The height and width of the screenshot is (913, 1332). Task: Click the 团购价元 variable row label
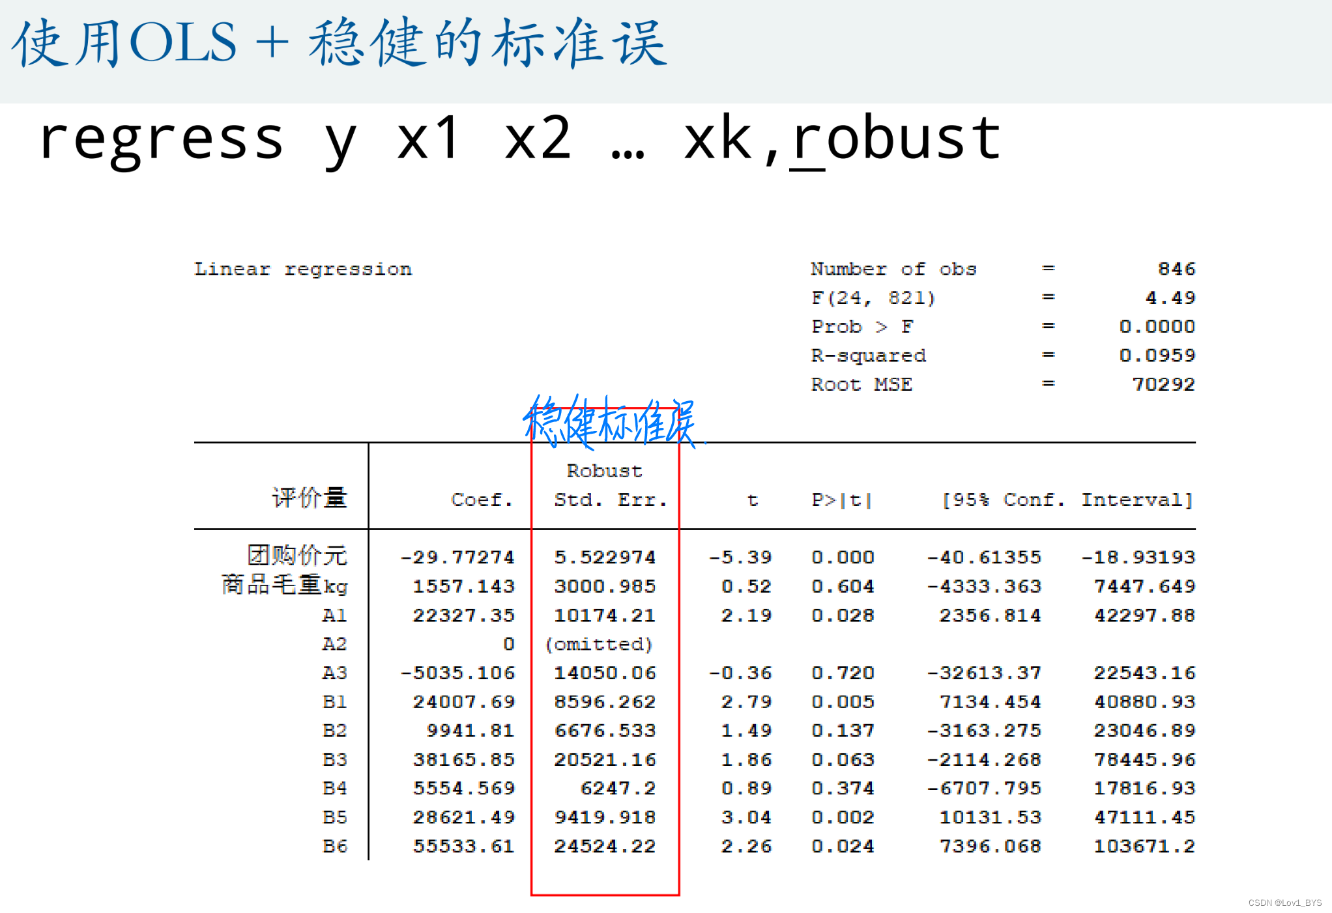coord(297,556)
